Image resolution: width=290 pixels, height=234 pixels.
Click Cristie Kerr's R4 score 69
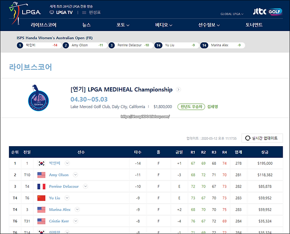click(224, 221)
